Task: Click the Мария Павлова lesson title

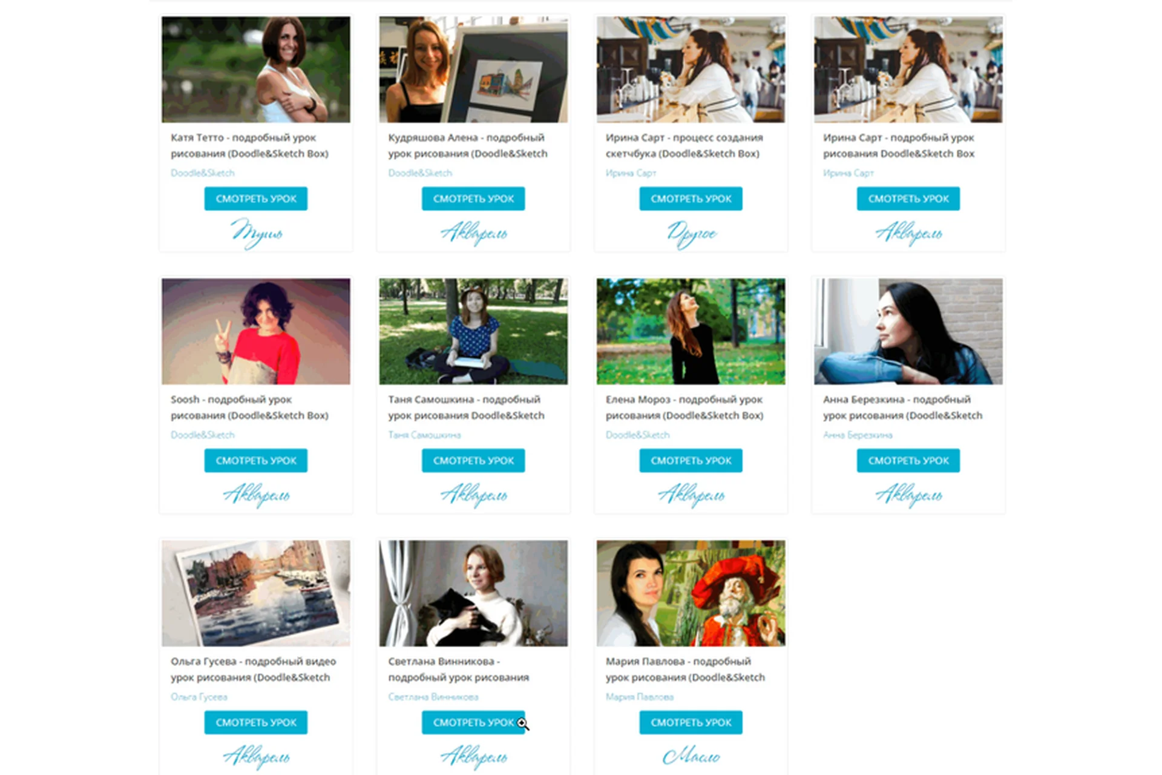Action: [x=685, y=669]
